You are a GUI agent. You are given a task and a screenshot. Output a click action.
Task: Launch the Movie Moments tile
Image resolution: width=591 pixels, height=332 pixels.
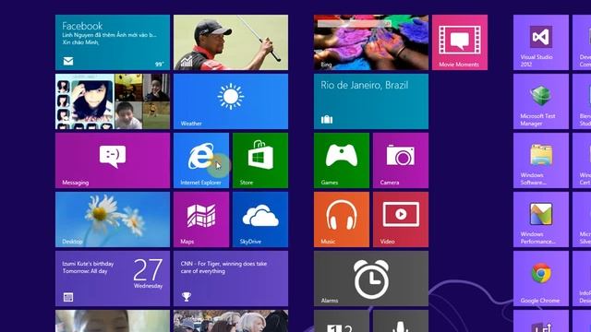(x=460, y=42)
